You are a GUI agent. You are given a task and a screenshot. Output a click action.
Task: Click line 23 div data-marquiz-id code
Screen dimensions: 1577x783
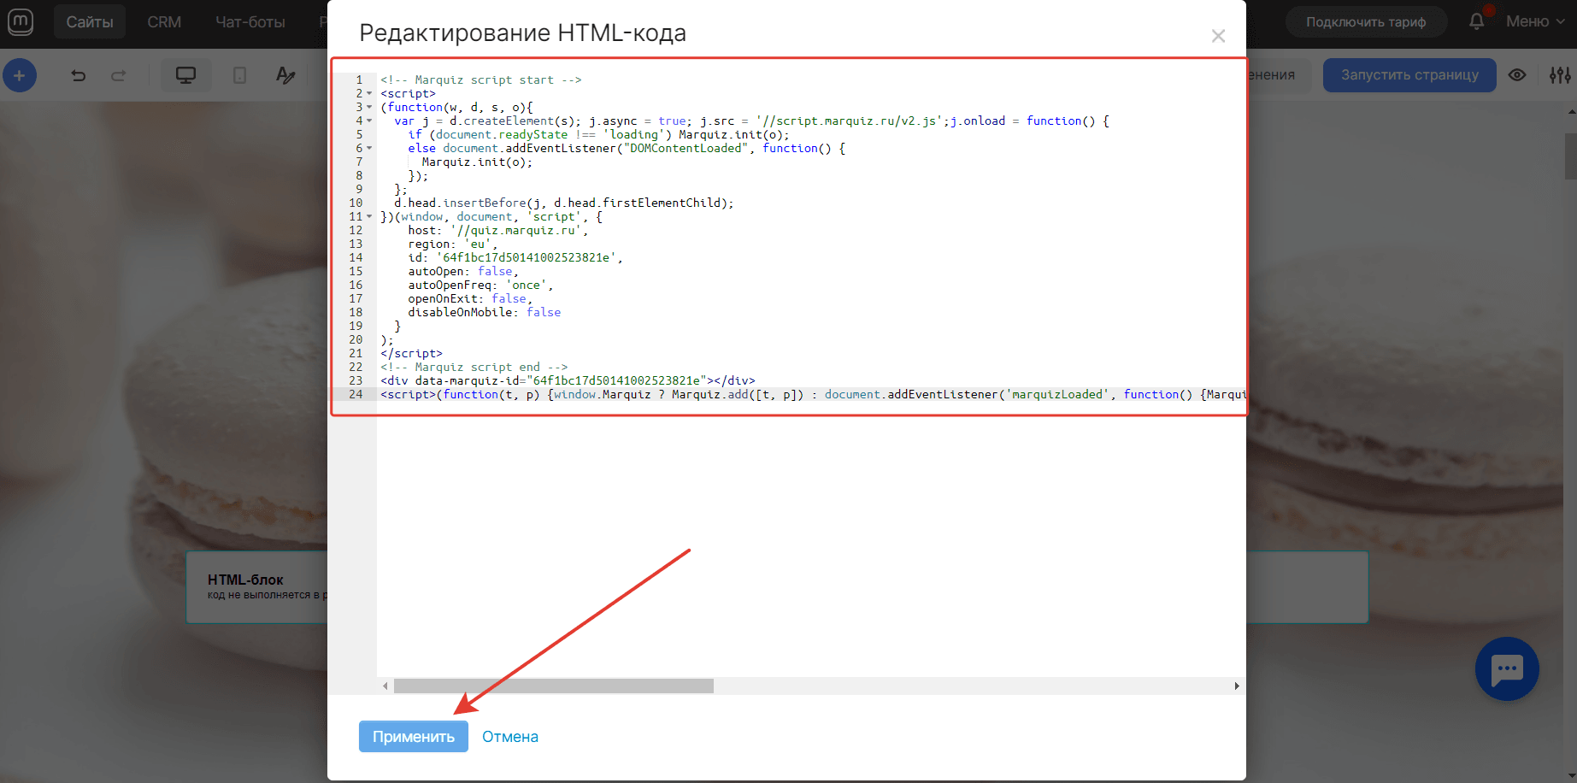(568, 381)
